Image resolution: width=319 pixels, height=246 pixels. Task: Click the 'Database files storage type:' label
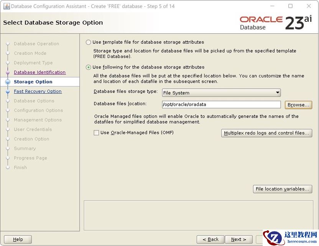125,91
